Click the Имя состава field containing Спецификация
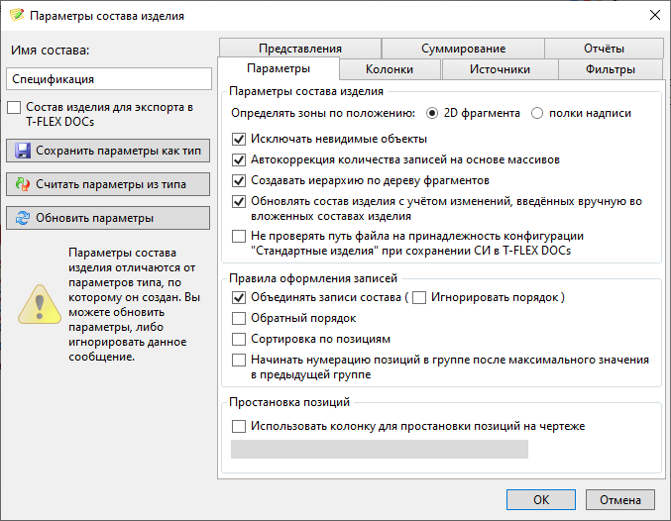The image size is (671, 521). [x=109, y=79]
